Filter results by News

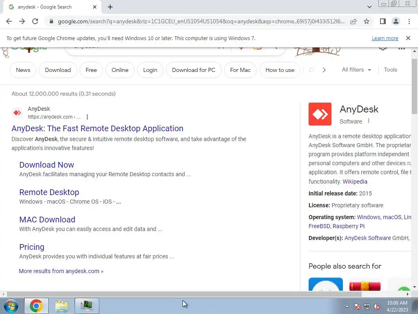23,70
